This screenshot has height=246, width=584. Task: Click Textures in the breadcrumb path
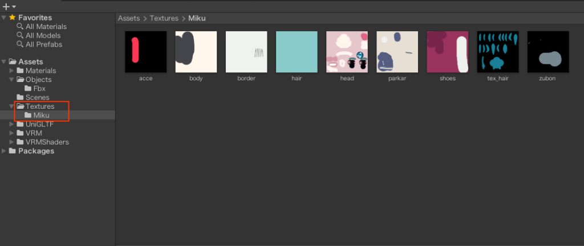(x=164, y=18)
